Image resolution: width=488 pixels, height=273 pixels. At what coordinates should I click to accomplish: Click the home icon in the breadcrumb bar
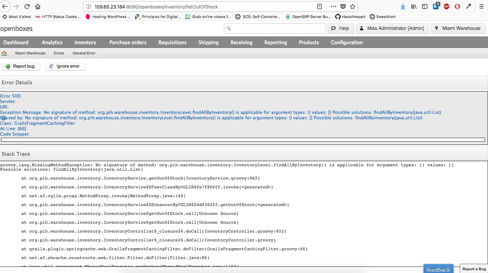[4, 53]
